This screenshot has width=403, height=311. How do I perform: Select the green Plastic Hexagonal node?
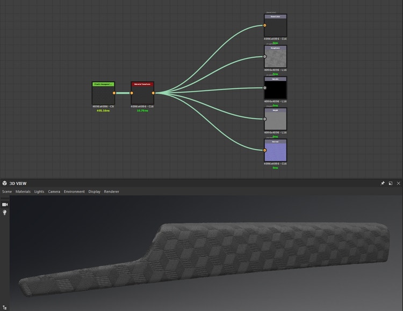103,93
